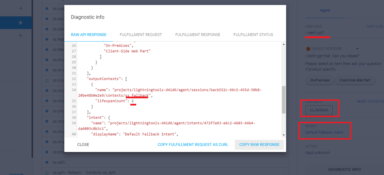
Task: Select the Fulfillment Response tab
Action: coord(197,35)
